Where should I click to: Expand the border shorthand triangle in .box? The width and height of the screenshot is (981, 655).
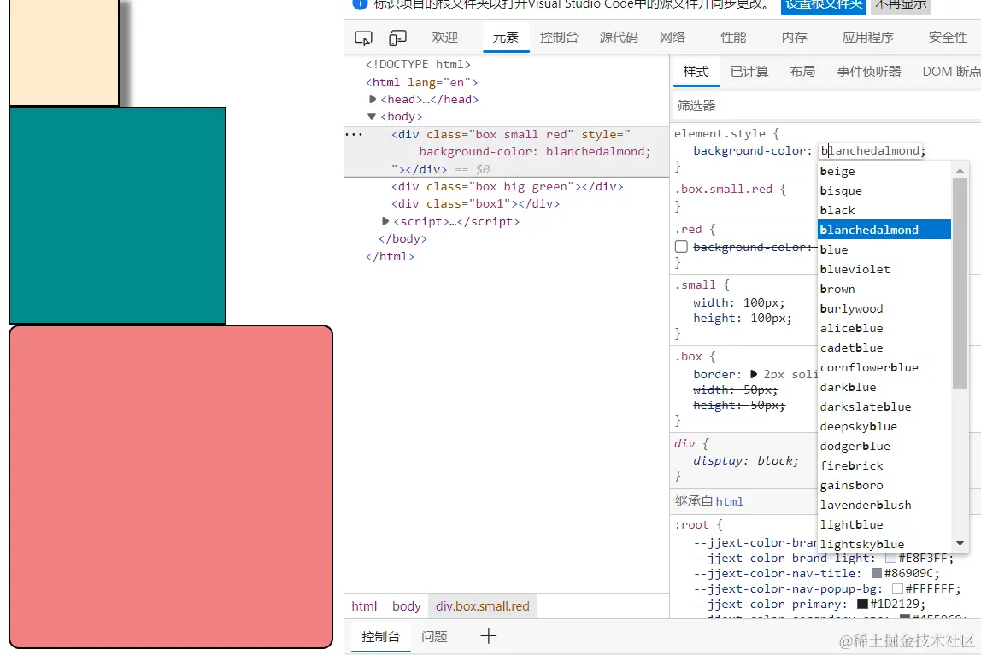pos(754,374)
